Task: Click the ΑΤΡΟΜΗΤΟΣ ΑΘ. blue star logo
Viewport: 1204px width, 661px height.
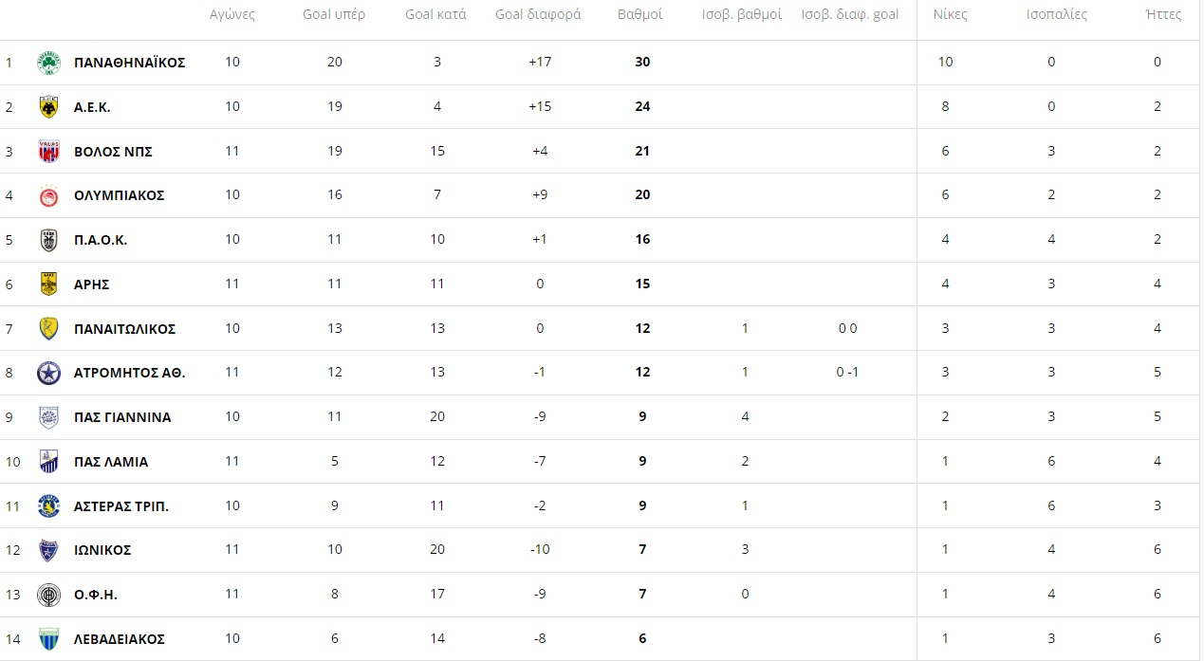Action: [x=48, y=373]
